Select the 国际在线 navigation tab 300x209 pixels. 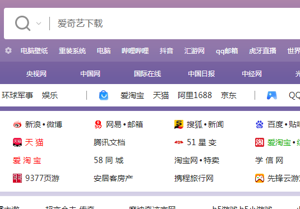click(x=147, y=74)
